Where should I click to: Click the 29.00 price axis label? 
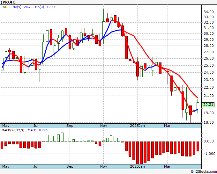pos(209,40)
